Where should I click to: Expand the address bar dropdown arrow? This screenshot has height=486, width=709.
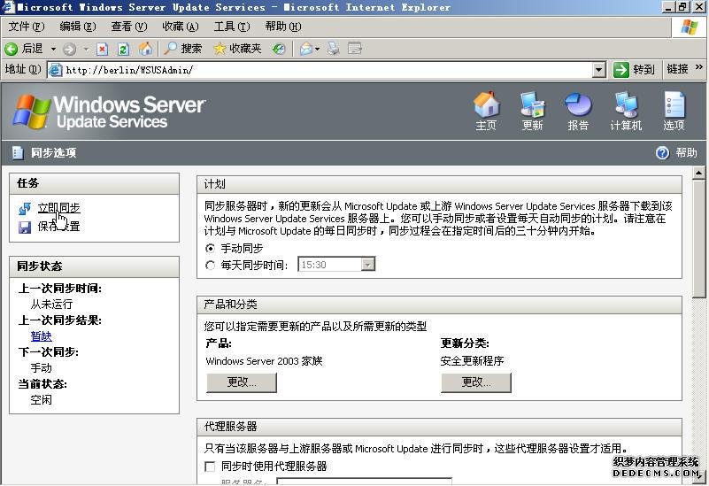598,70
